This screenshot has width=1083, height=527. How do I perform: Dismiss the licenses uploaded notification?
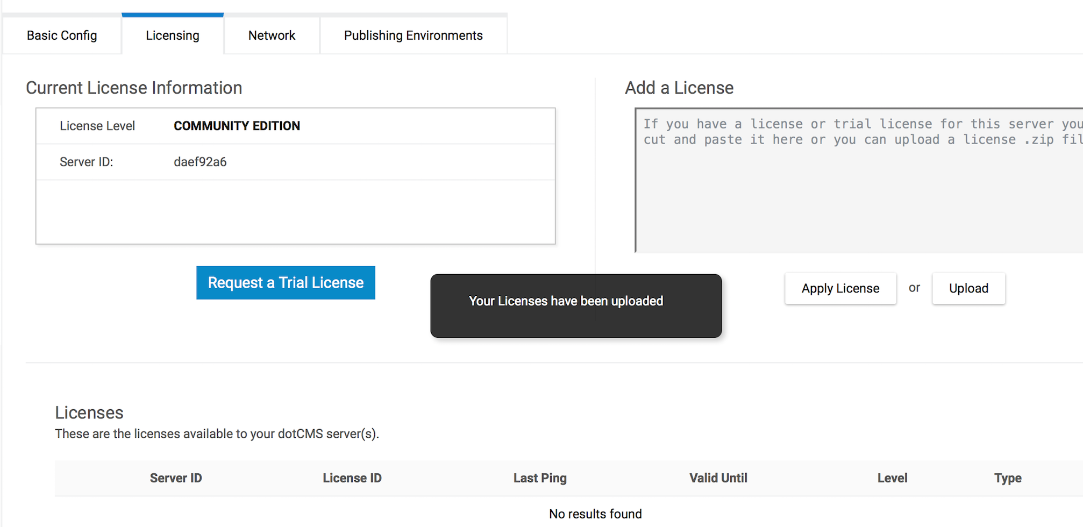576,305
